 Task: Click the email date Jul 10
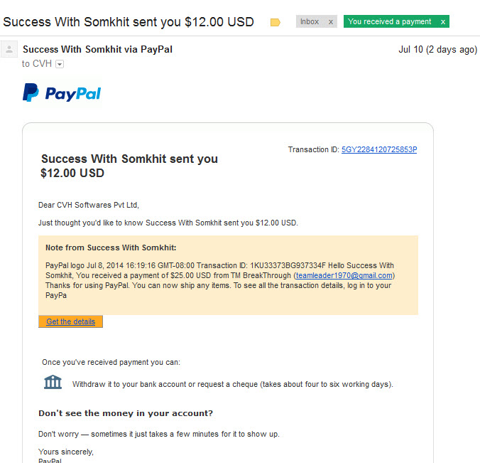[x=437, y=50]
